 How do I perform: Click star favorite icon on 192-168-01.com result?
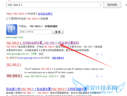tap(102, 77)
